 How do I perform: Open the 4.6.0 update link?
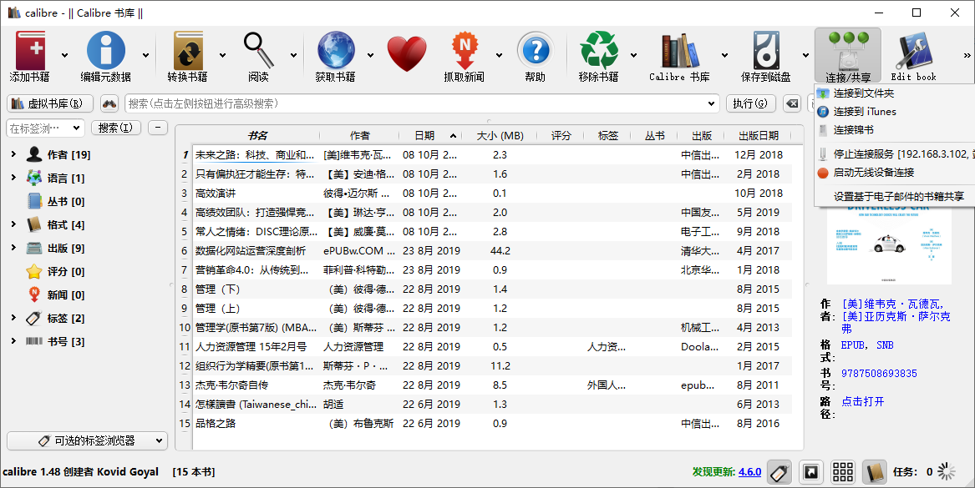coord(750,472)
